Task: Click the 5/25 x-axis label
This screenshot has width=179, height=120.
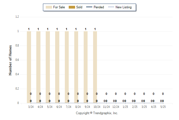Action: pyautogui.click(x=163, y=106)
